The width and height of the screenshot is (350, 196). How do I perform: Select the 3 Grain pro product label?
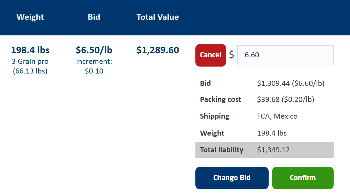click(30, 61)
